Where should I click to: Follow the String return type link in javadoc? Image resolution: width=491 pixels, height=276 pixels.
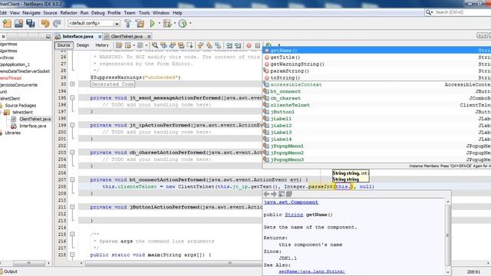pos(294,215)
